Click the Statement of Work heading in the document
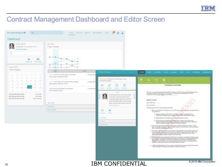Screen dimensions: 222x167 click(x=173, y=85)
